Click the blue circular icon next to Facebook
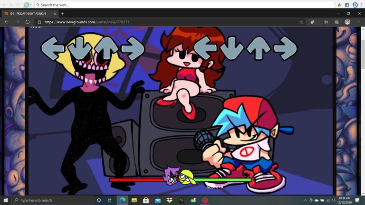The width and height of the screenshot is (365, 205). coord(355,5)
